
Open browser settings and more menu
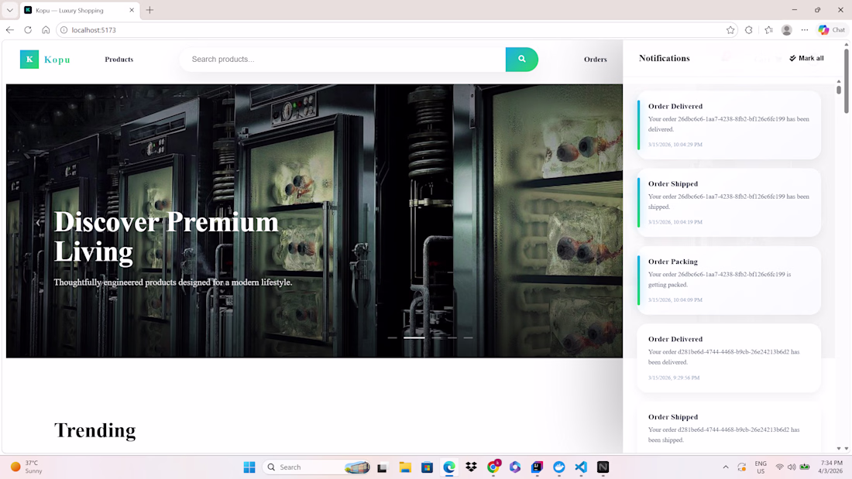point(805,30)
